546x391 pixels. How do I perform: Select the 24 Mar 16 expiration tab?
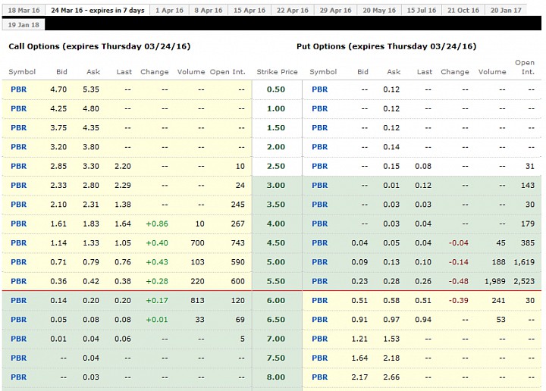click(98, 10)
